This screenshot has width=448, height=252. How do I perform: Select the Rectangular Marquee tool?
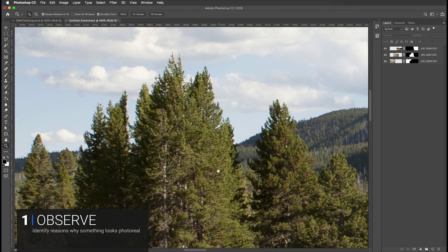6,34
